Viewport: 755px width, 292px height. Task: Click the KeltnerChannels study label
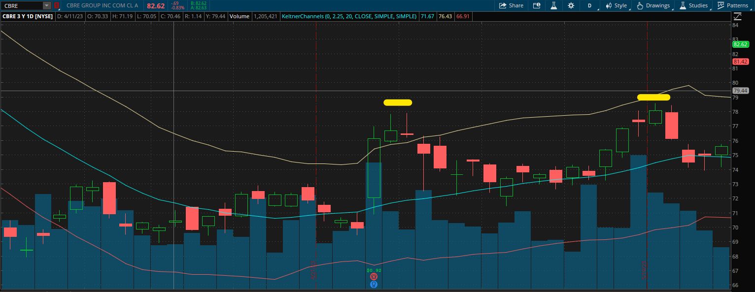349,16
